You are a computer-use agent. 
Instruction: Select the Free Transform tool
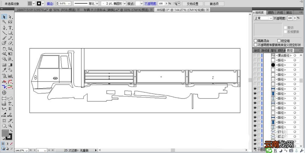(x=10, y=54)
